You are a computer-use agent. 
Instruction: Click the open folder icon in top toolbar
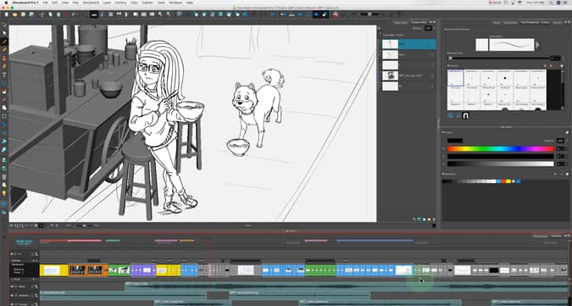(14, 14)
